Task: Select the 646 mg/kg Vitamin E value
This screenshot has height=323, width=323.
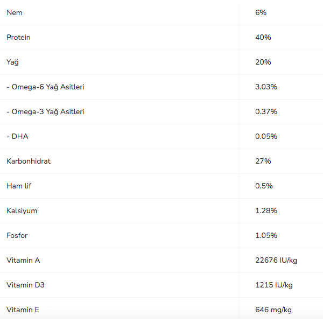Action: pos(273,310)
